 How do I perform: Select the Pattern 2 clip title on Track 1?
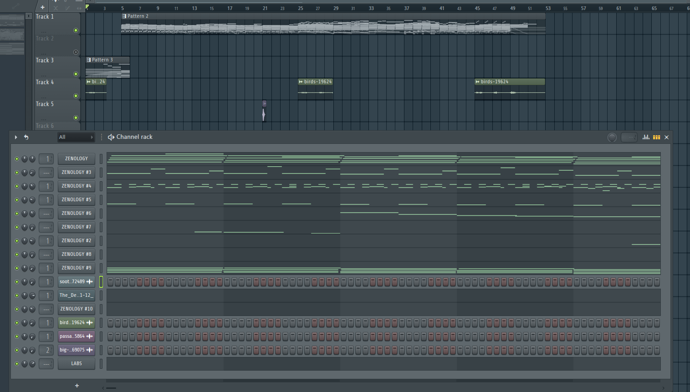(x=138, y=16)
